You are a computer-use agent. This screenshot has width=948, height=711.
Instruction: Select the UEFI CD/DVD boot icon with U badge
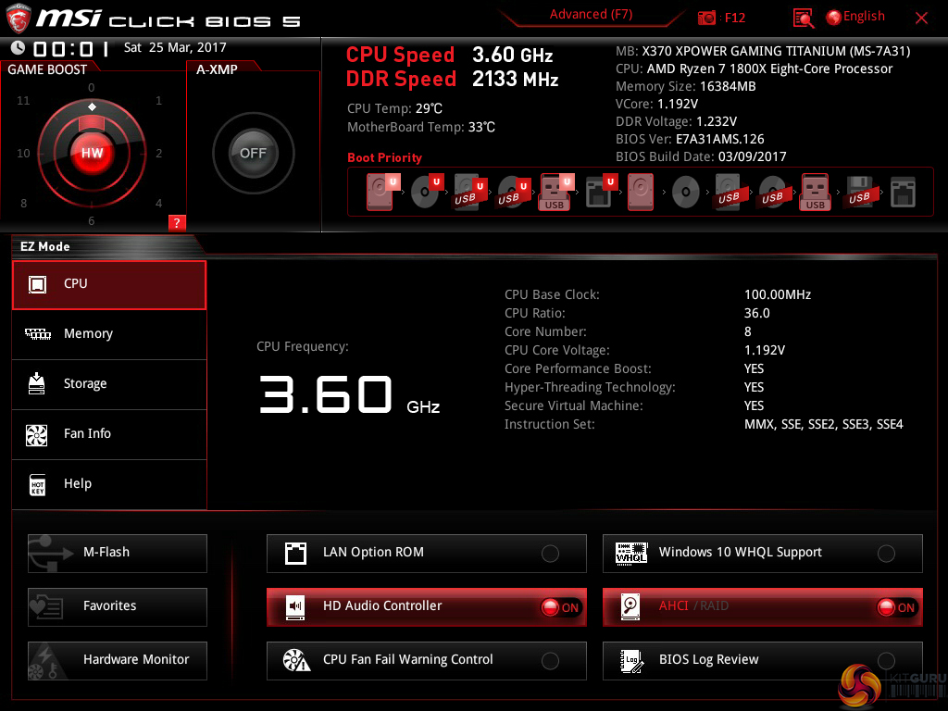[x=426, y=192]
